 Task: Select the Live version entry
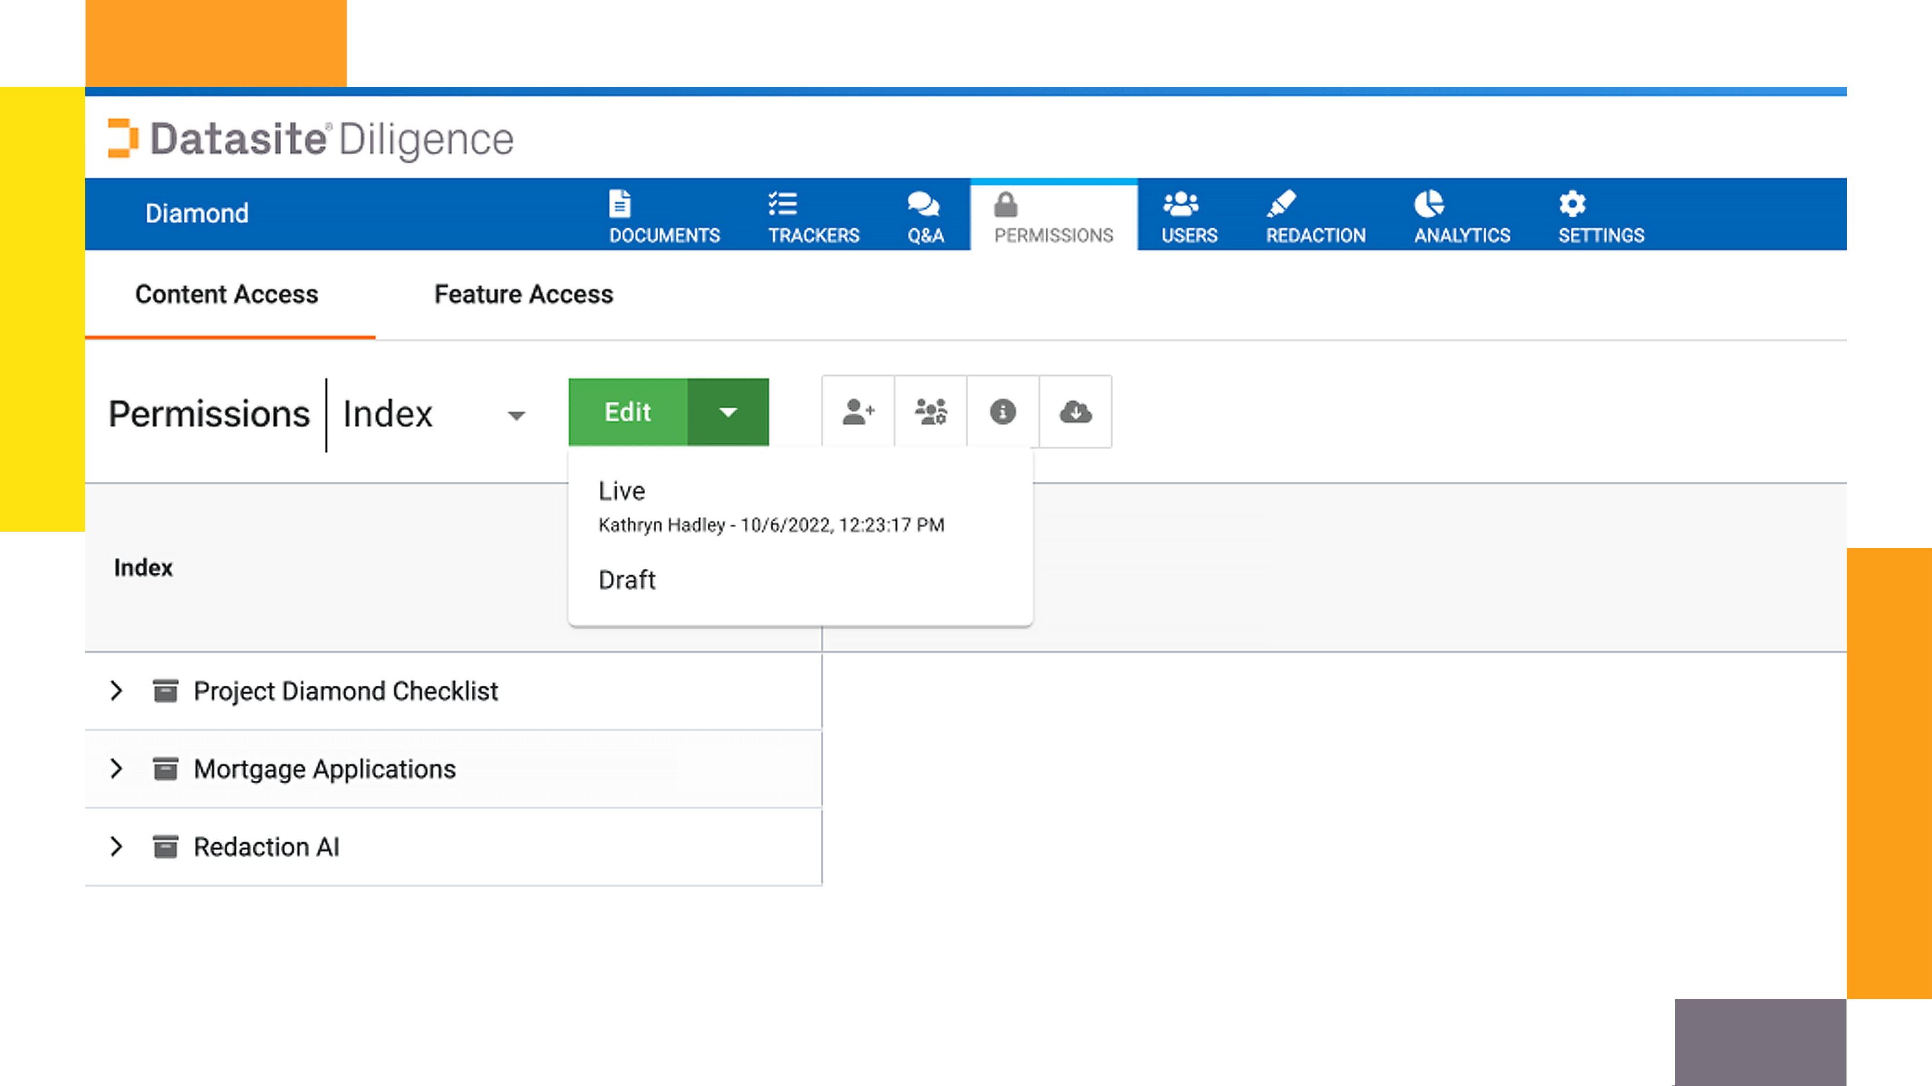click(x=801, y=506)
